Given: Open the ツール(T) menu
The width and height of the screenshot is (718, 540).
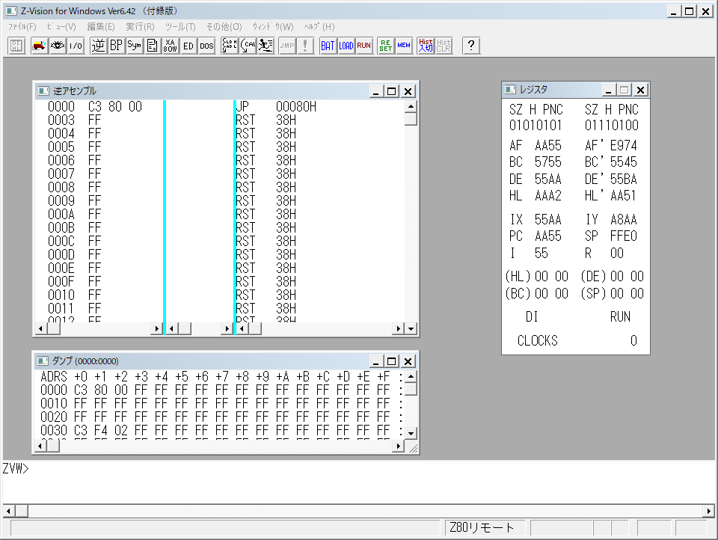Looking at the screenshot, I should [x=180, y=27].
